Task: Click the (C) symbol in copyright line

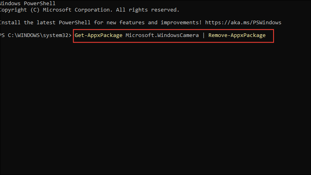Action: pyautogui.click(x=35, y=10)
